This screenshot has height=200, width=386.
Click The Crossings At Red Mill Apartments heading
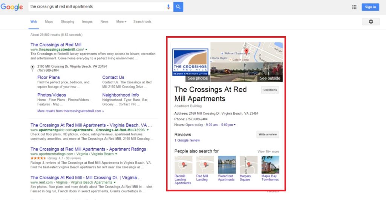pos(210,94)
